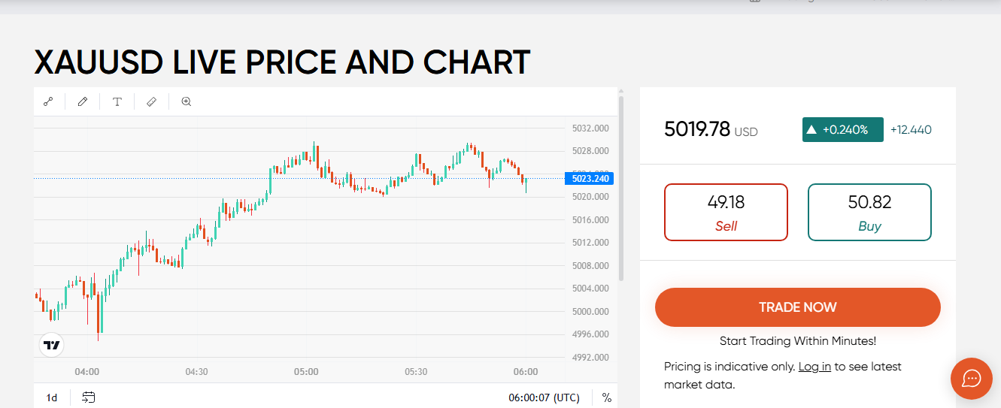The width and height of the screenshot is (1001, 408).
Task: Click the 06:00 time axis label
Action: click(526, 371)
